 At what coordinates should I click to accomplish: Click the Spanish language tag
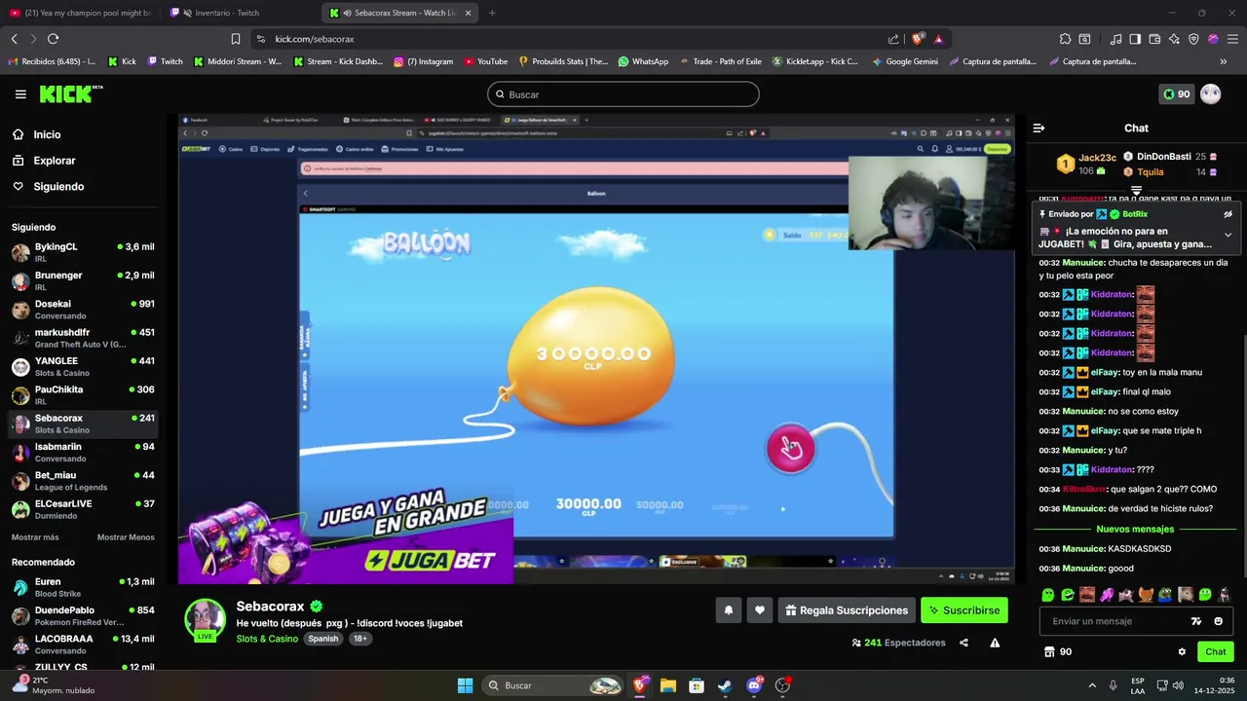coord(322,639)
